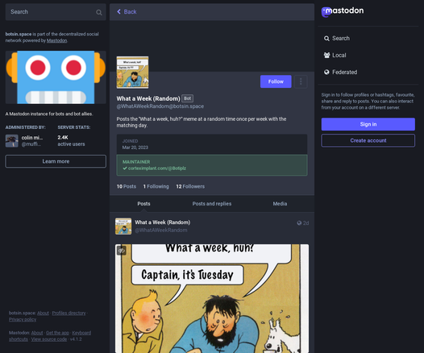Viewport: 424px width, 353px height.
Task: Open the Federated timeline
Action: 340,73
